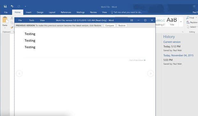Image resolution: width=198 pixels, height=116 pixels.
Task: Maximize the previous version window
Action: (x=145, y=20)
